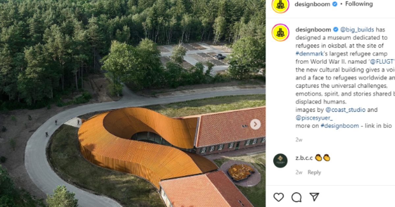Click caption's 2w timestamp
This screenshot has width=395, height=207.
pos(299,140)
